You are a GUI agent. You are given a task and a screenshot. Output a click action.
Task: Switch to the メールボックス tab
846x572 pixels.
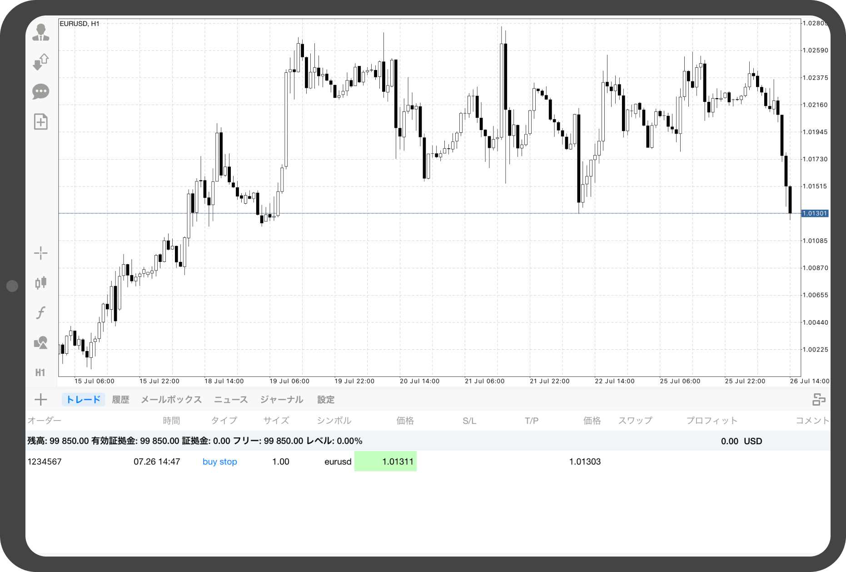pos(171,400)
